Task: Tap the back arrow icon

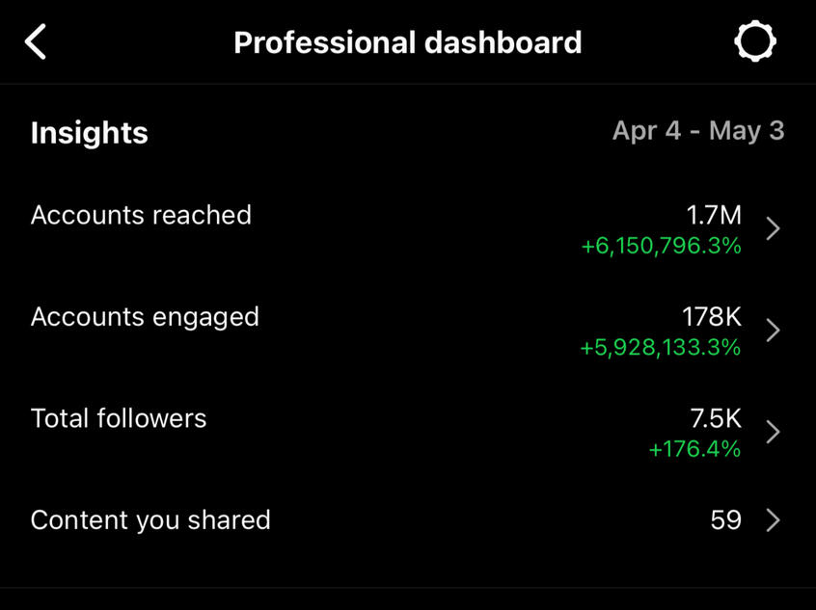Action: [36, 42]
